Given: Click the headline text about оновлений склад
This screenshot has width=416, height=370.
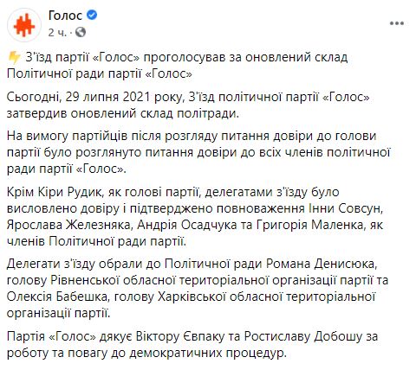Looking at the screenshot, I should (x=177, y=66).
